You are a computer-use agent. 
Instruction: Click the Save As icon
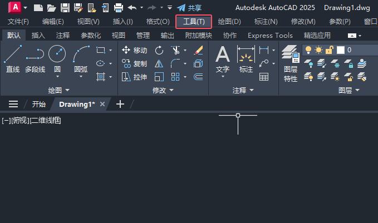tap(78, 8)
